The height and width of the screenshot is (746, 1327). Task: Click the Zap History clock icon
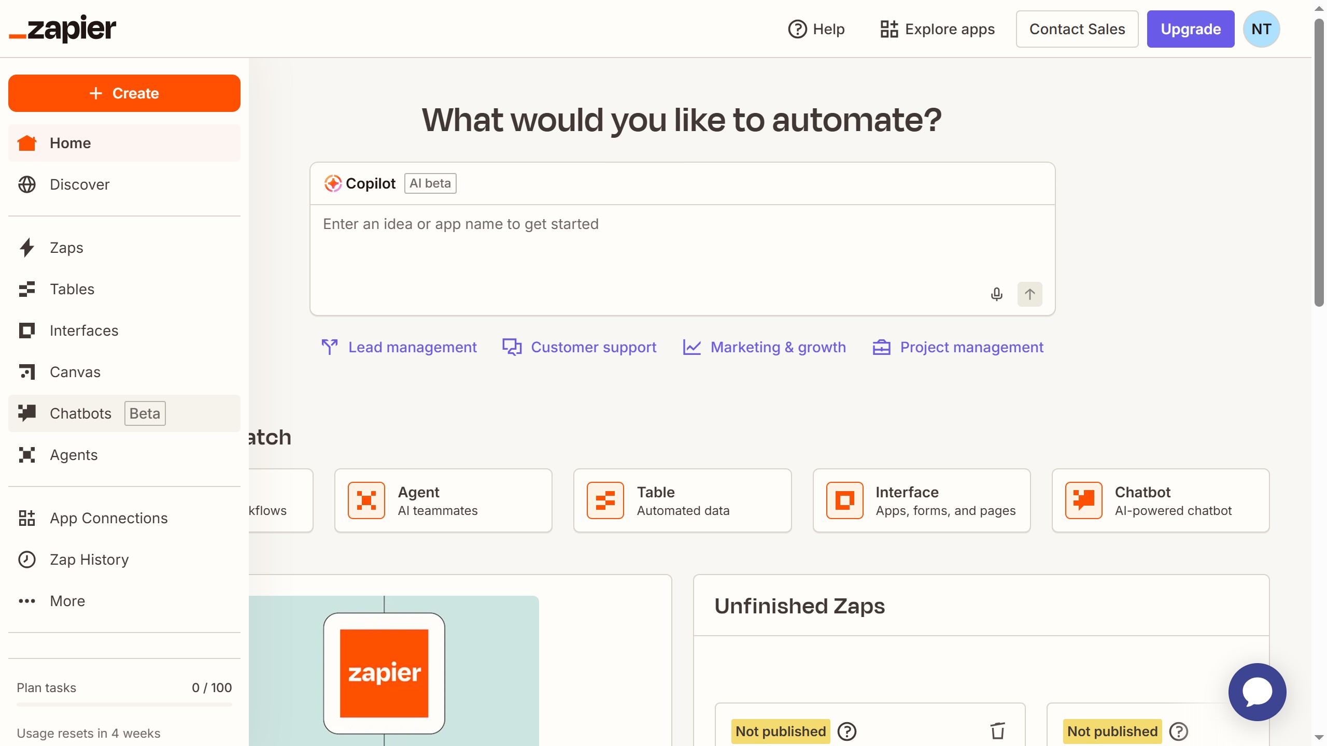pyautogui.click(x=27, y=559)
